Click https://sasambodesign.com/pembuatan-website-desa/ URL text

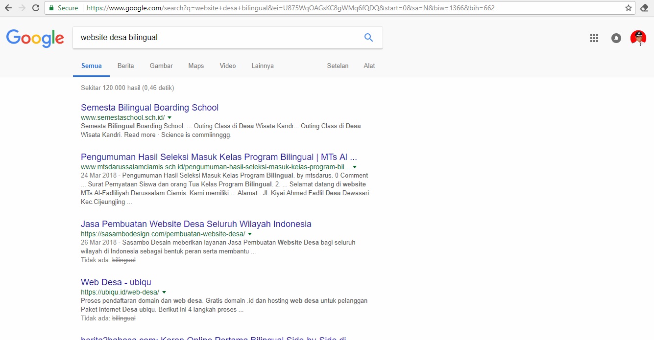pos(163,234)
